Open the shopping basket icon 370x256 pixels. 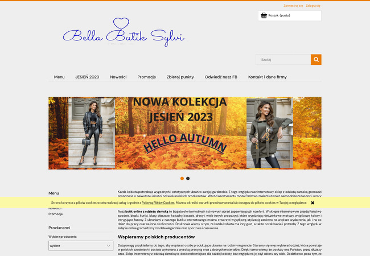click(x=264, y=15)
